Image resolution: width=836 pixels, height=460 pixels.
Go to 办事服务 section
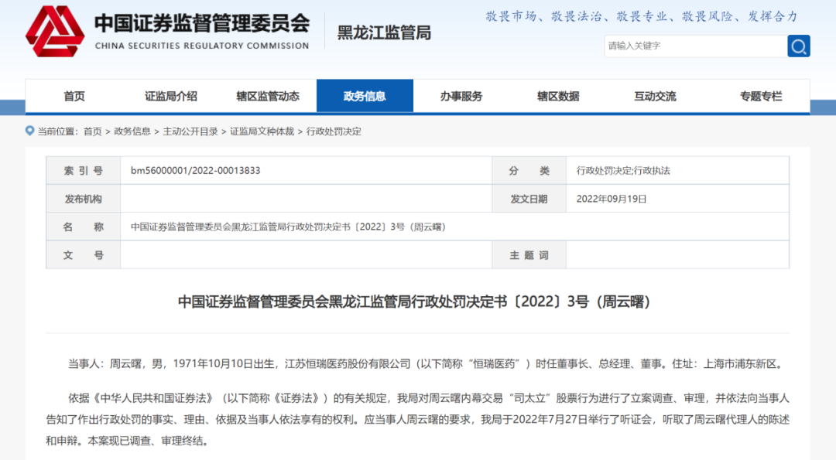(x=461, y=97)
